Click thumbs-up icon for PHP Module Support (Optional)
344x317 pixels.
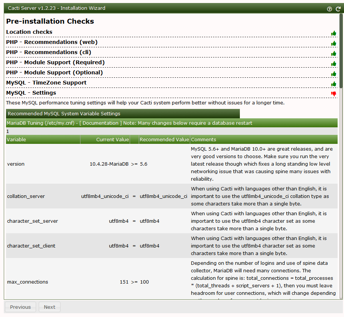click(334, 74)
